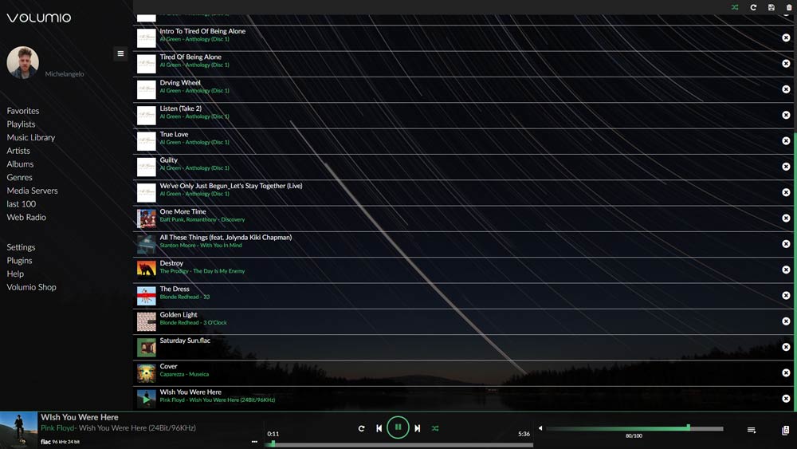Pause the currently playing track
This screenshot has height=449, width=797.
pos(398,427)
